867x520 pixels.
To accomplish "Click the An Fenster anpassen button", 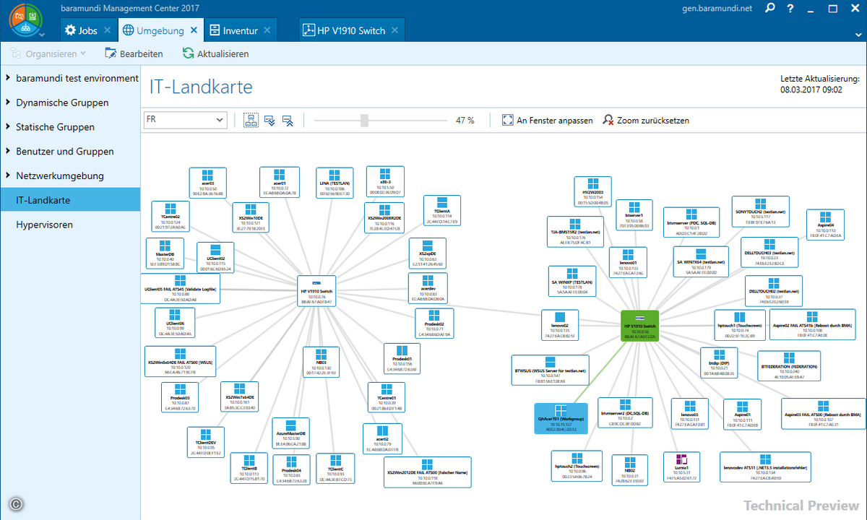I will click(x=548, y=121).
